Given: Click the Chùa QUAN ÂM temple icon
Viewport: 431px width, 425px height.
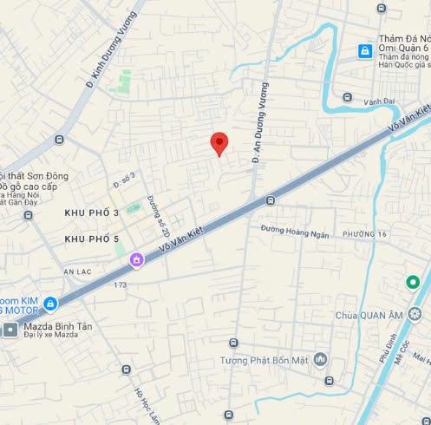Looking at the screenshot, I should click(x=415, y=314).
